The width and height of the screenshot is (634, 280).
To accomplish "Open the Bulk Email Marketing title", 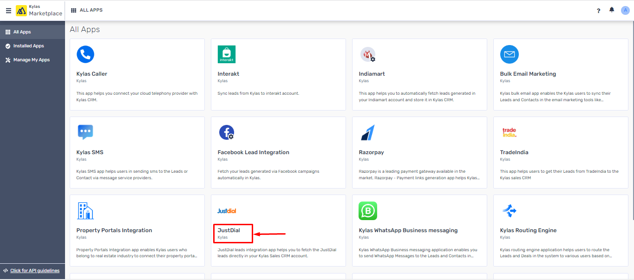I will coord(528,74).
